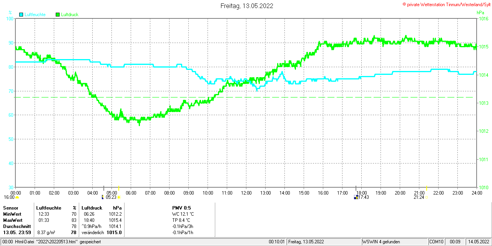This screenshot has width=492, height=246.
Task: Click the pressure maximum time 18:40
Action: click(89, 220)
